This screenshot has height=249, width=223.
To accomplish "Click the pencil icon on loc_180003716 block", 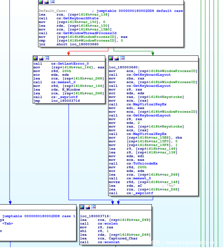I will point(88,207).
